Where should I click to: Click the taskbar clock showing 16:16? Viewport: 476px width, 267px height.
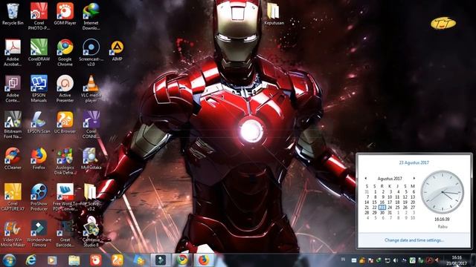(x=457, y=260)
